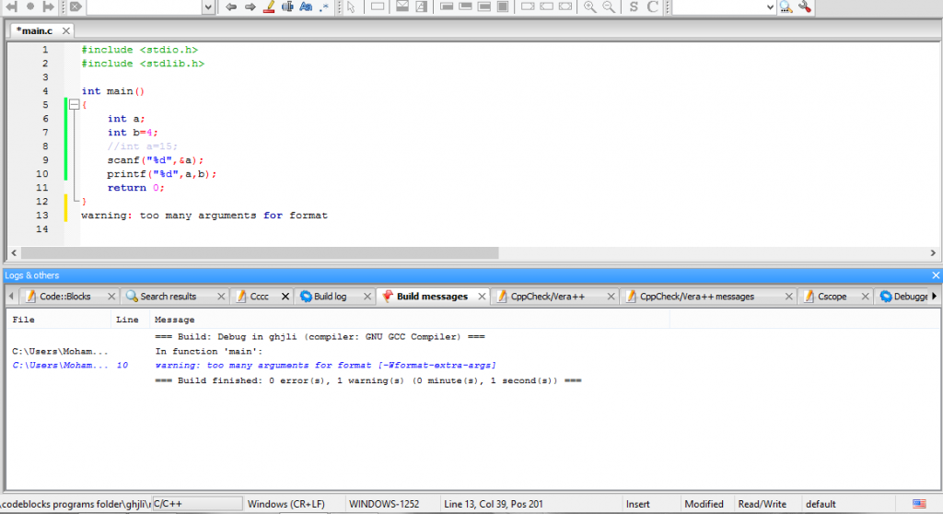Expand the right toolbar combo box
Image resolution: width=943 pixels, height=514 pixels.
pos(770,7)
